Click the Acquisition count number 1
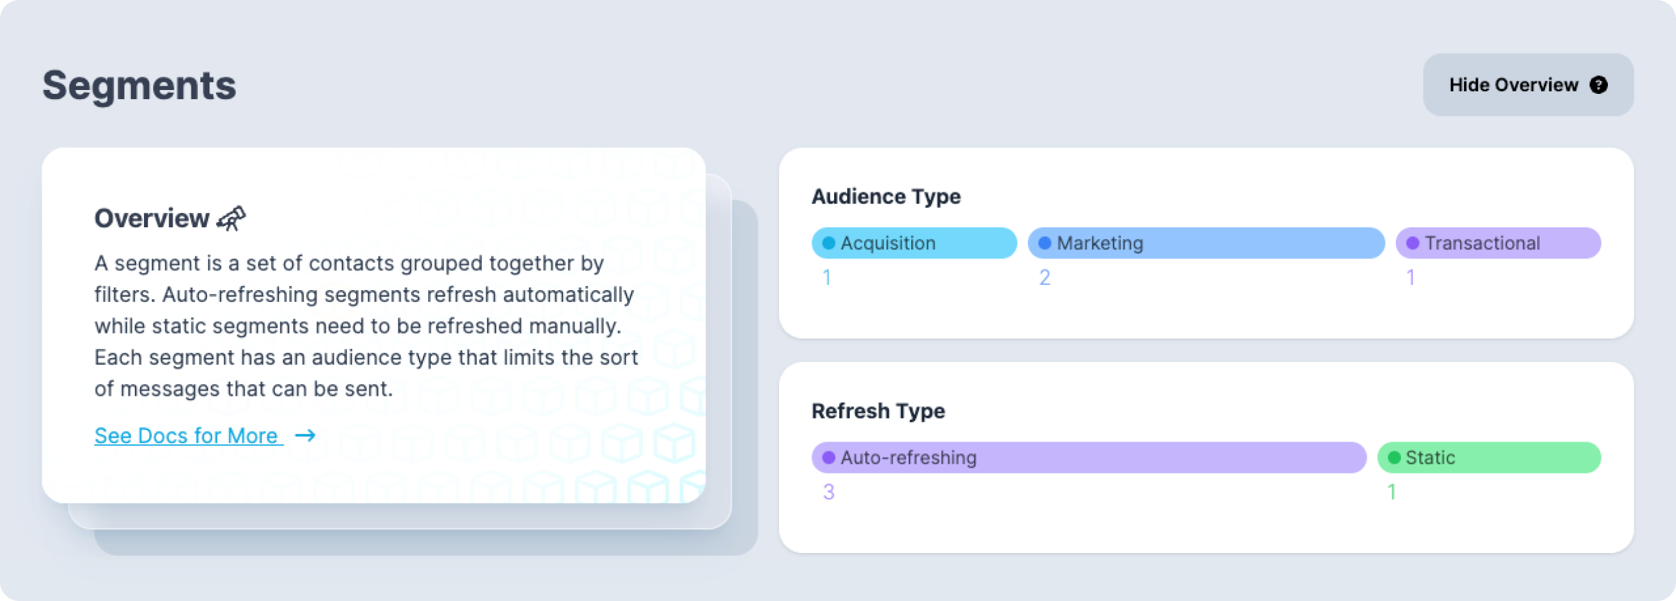This screenshot has width=1676, height=601. pyautogui.click(x=826, y=277)
